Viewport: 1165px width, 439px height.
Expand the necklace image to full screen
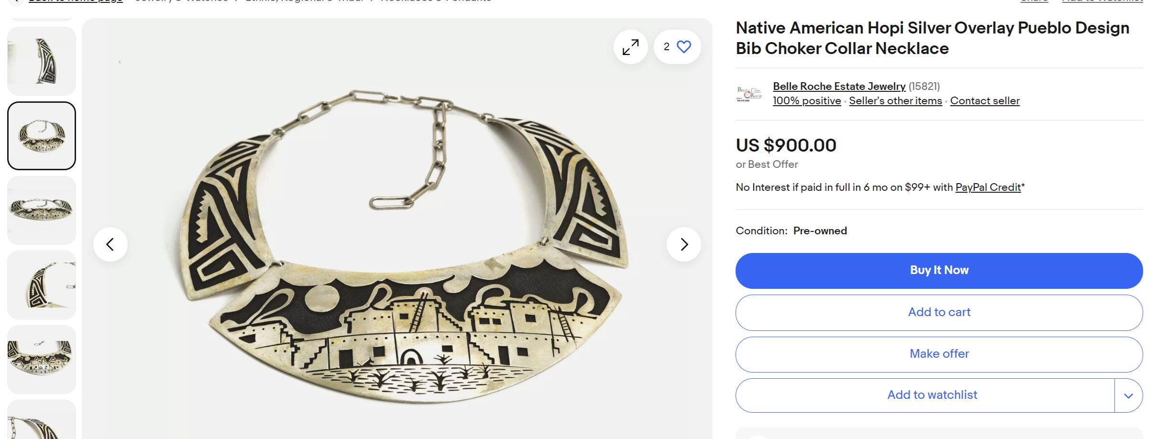point(630,47)
